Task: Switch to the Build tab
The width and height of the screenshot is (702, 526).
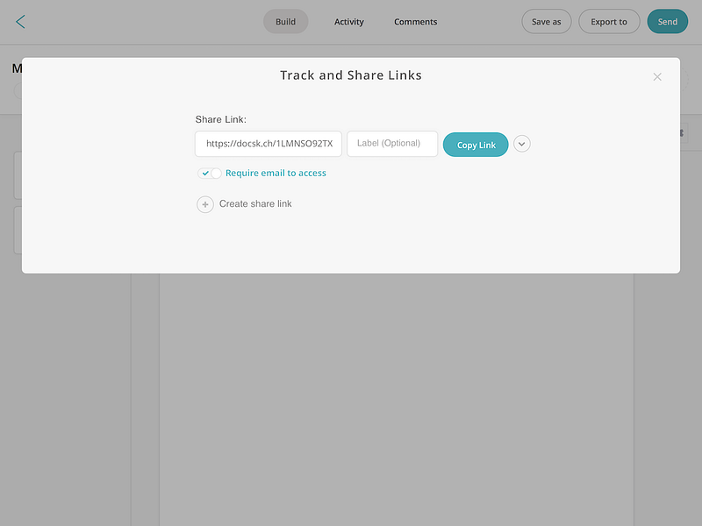Action: click(286, 21)
